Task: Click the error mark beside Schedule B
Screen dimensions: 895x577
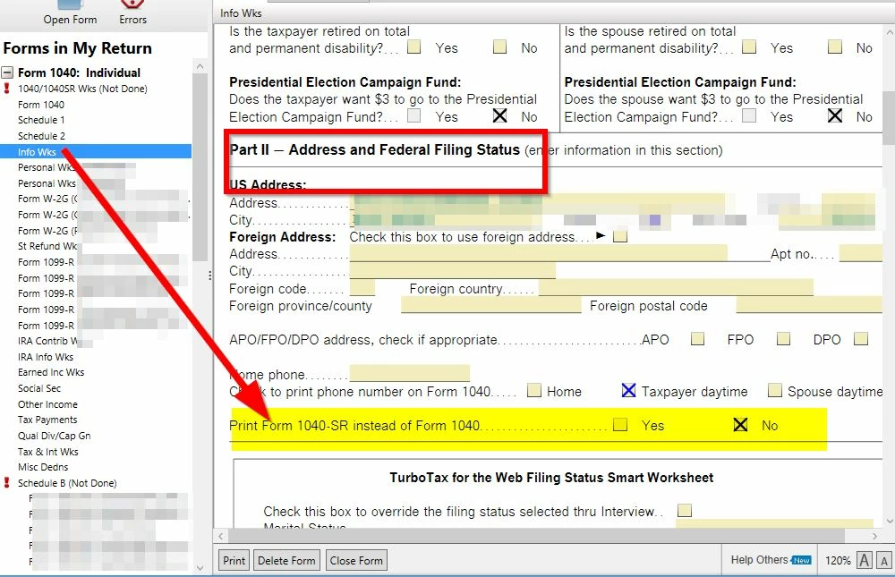Action: pyautogui.click(x=7, y=483)
